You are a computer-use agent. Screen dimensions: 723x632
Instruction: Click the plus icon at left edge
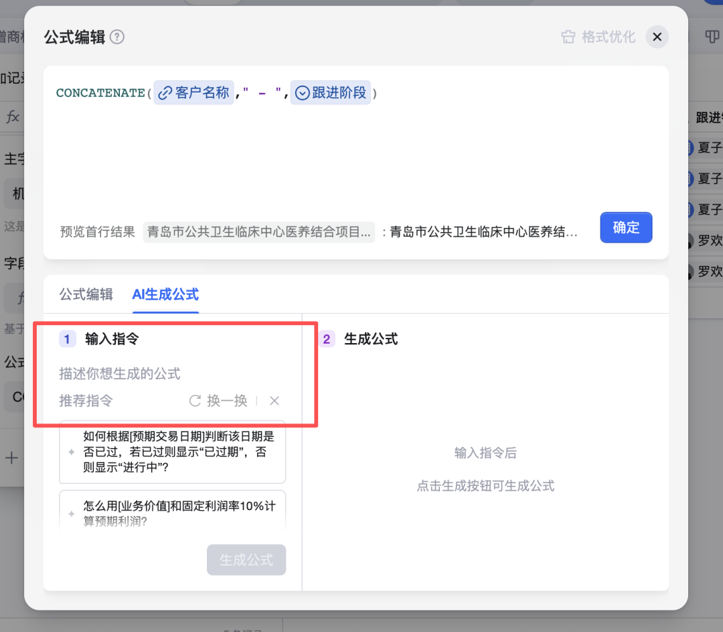[x=11, y=458]
